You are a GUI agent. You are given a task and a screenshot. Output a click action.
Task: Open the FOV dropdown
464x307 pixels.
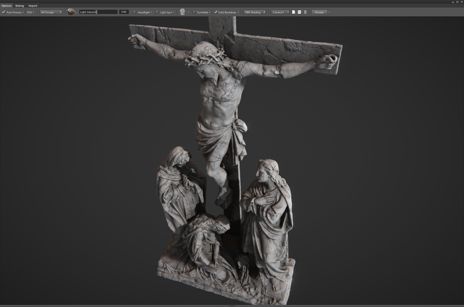[x=30, y=12]
